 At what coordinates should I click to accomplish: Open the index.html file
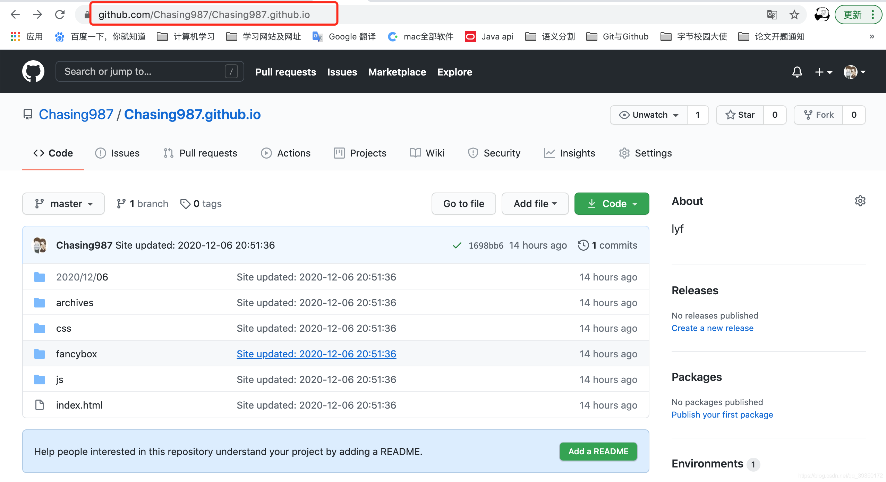[x=79, y=405]
